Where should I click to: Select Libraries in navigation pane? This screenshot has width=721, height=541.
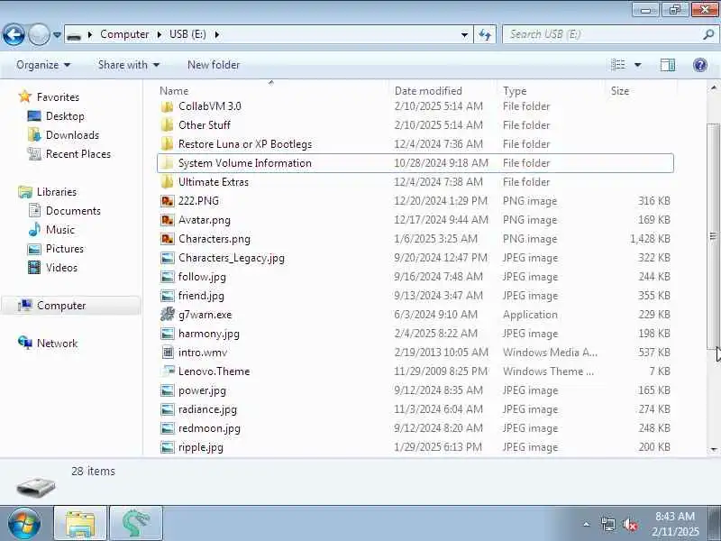point(57,192)
